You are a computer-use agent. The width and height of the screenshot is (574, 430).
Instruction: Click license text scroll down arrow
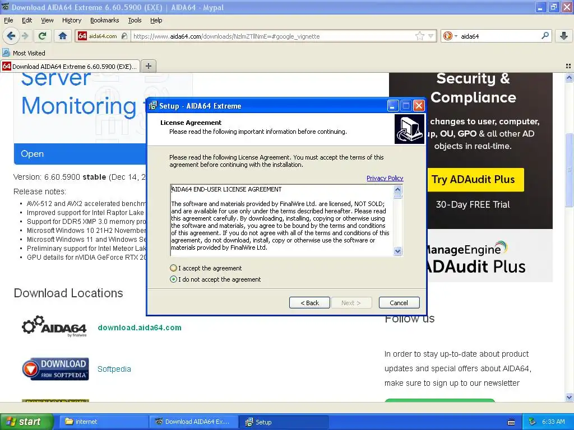(x=397, y=251)
